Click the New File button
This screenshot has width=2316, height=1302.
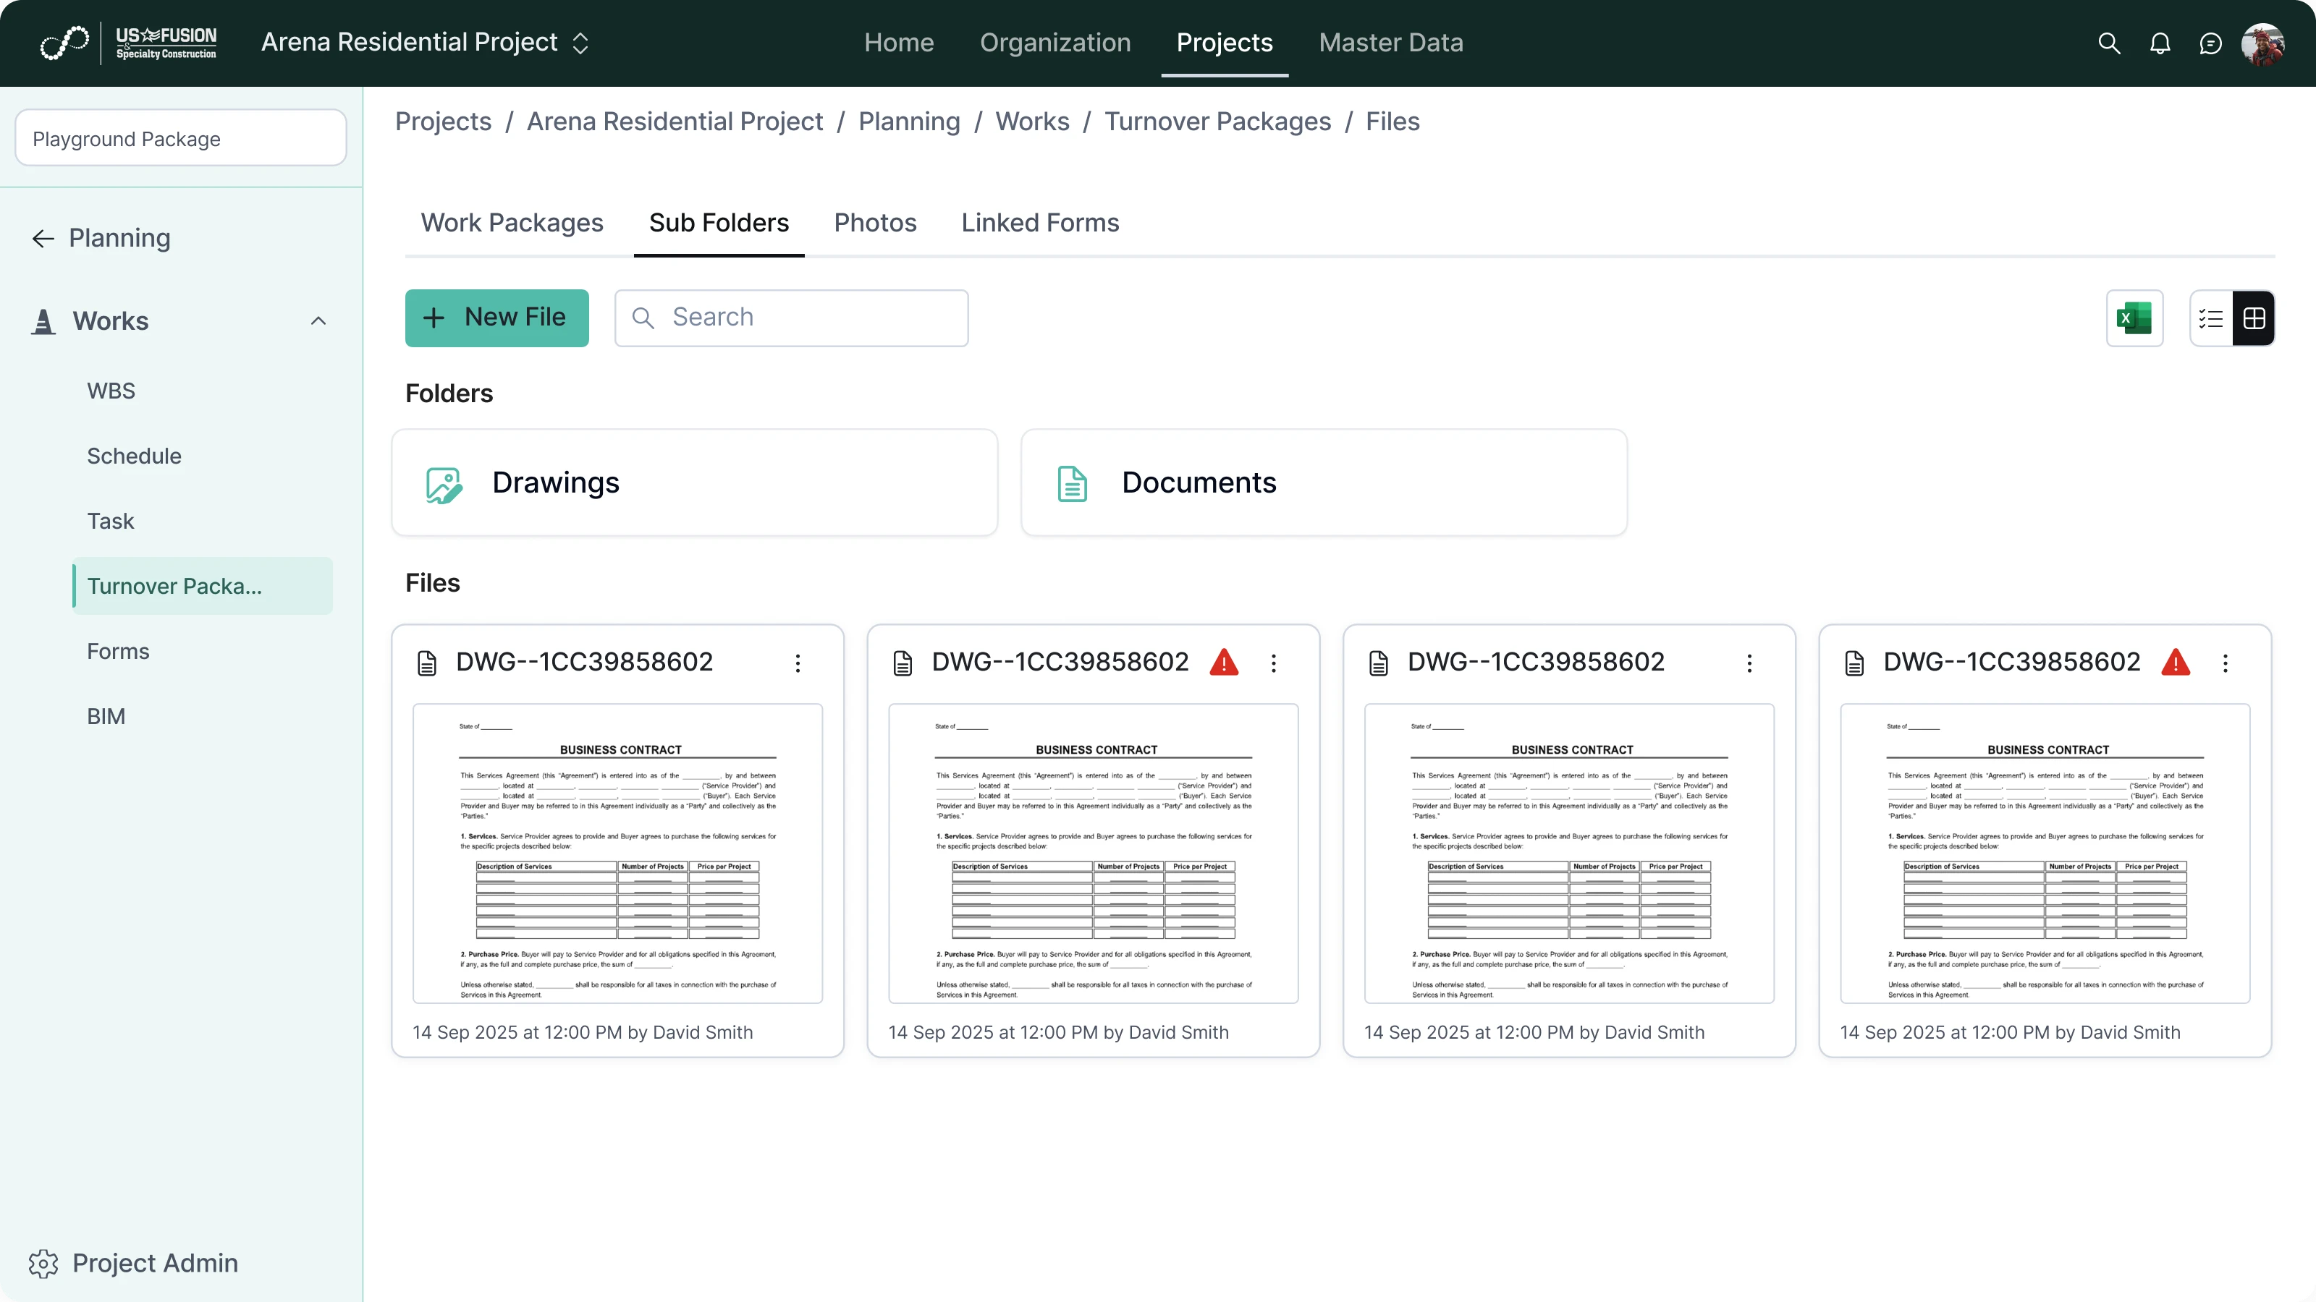[496, 318]
